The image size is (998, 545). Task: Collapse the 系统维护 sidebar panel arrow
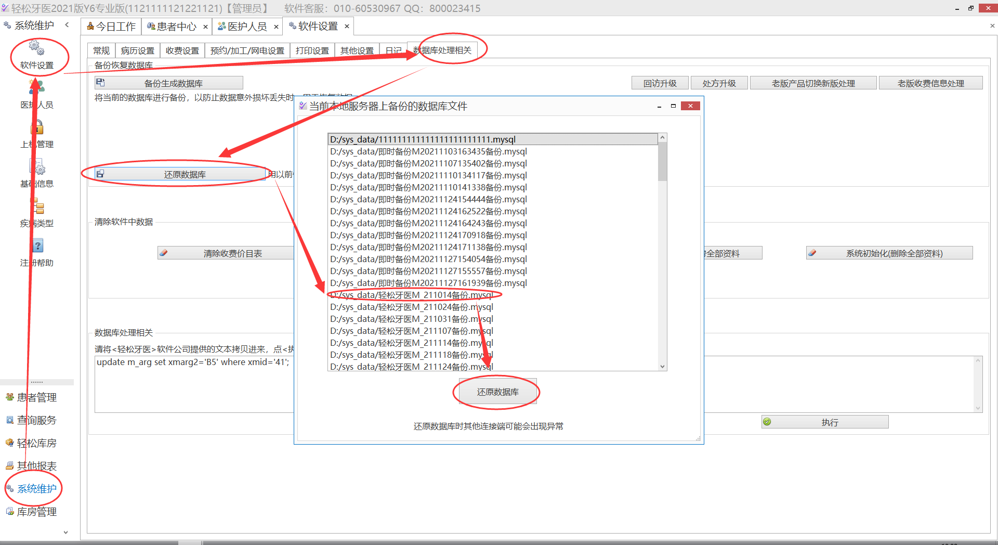coord(67,25)
